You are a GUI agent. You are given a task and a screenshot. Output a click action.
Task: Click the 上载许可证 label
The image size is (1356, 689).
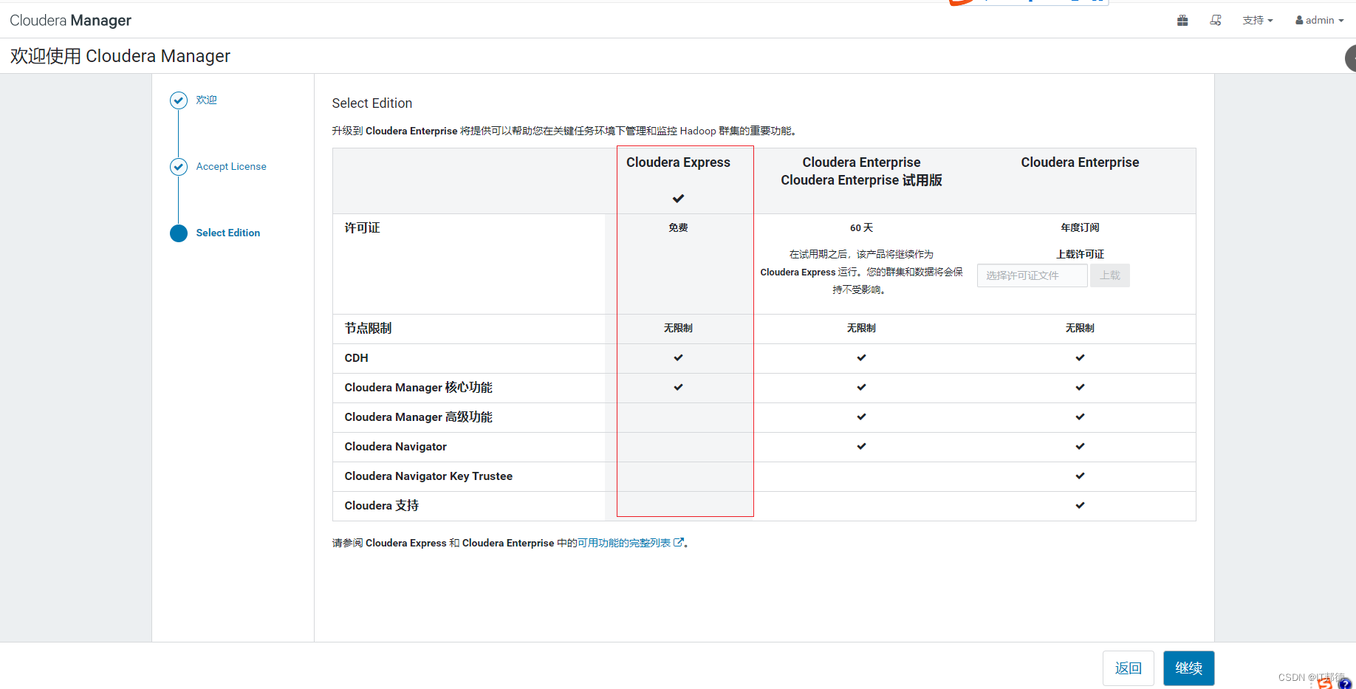tap(1080, 254)
